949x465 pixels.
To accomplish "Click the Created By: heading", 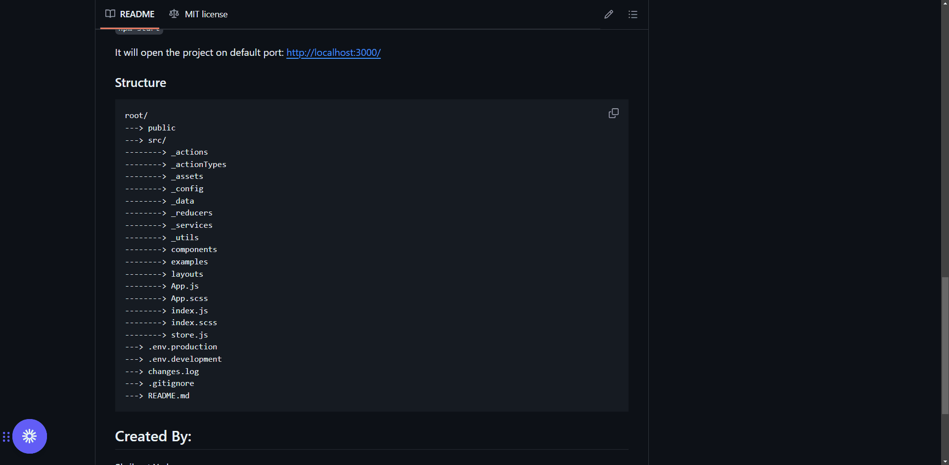I will (x=153, y=436).
